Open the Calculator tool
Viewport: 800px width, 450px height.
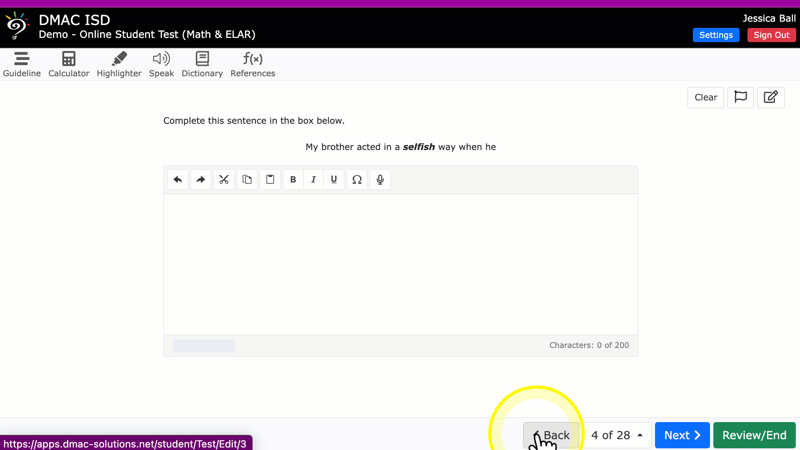69,65
